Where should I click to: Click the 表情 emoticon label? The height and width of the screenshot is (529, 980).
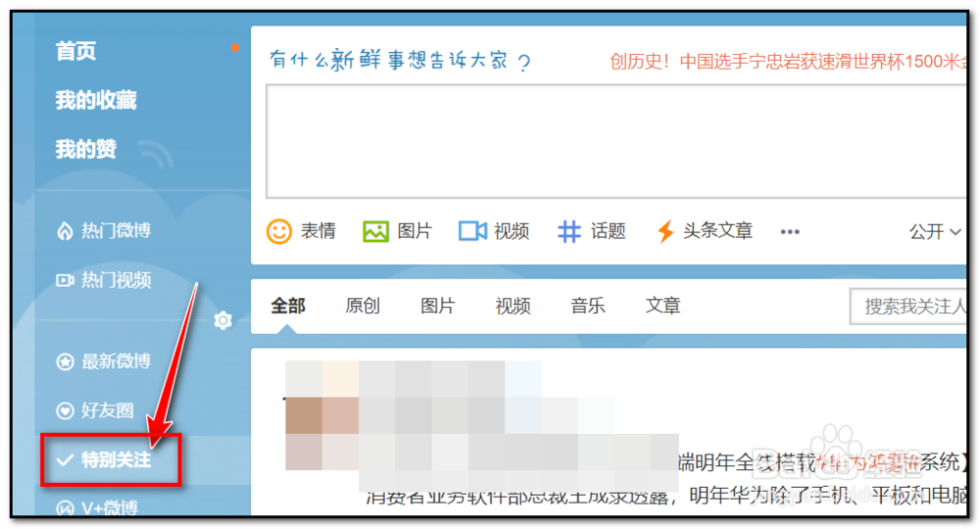318,231
